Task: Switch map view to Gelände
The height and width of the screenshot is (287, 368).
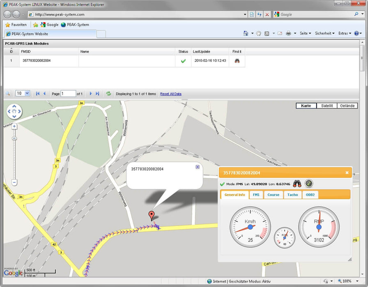Action: [x=347, y=105]
